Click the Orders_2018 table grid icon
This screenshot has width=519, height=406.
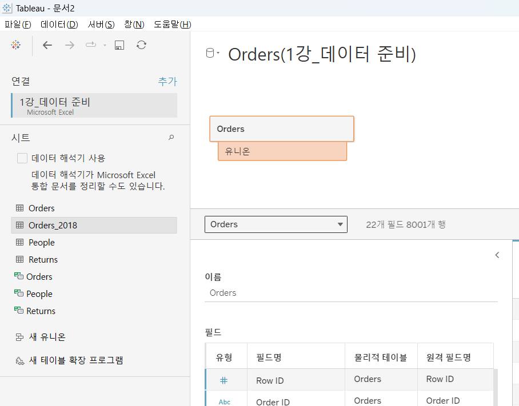20,225
